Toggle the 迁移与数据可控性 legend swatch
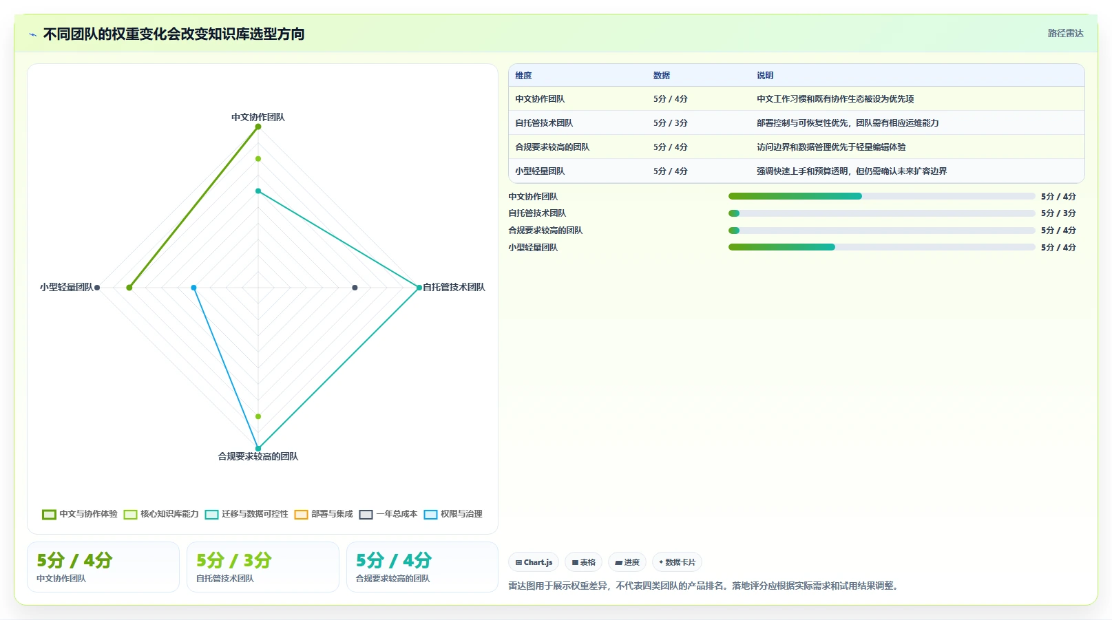 [x=211, y=515]
